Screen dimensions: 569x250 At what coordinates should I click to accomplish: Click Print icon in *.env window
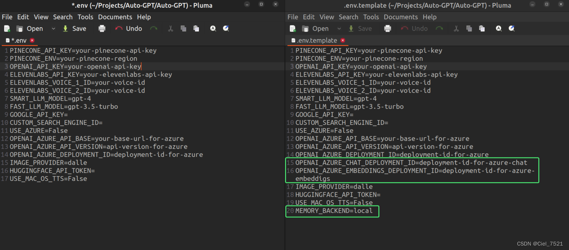(x=102, y=28)
